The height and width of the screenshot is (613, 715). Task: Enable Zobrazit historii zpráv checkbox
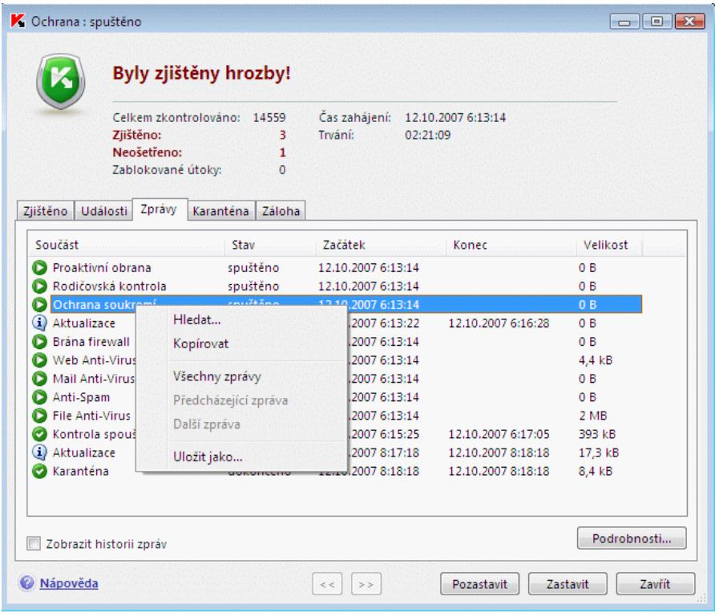click(x=34, y=544)
